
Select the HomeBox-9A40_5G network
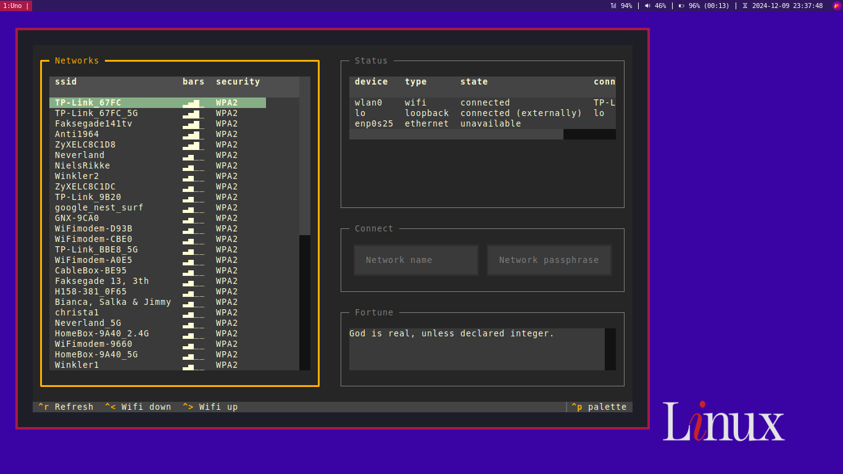click(157, 354)
